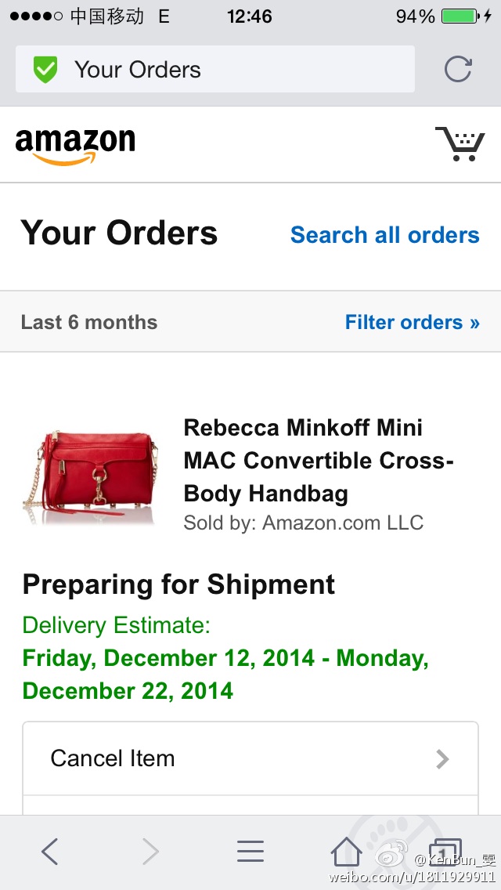This screenshot has width=501, height=890.
Task: Tap the Last 6 months label
Action: [x=89, y=322]
